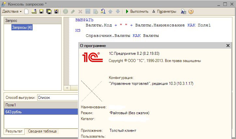Switch to the Сводная таблица tab
The height and width of the screenshot is (139, 236).
point(42,131)
